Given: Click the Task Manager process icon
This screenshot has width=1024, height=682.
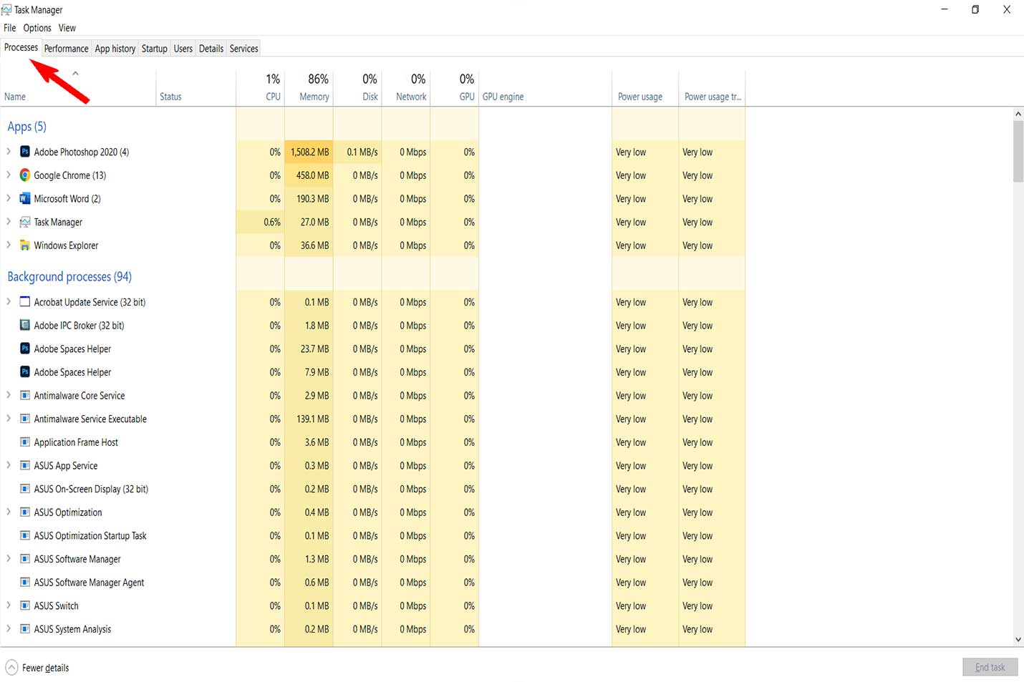Looking at the screenshot, I should tap(25, 222).
